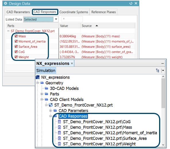Collapse ST_Demo_FrontCover_NX12.prt node in tree

tap(46, 105)
